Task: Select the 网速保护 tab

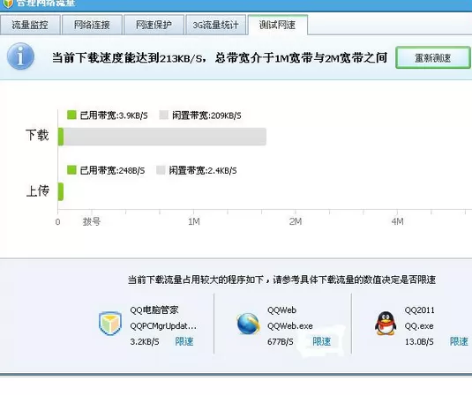Action: (154, 25)
